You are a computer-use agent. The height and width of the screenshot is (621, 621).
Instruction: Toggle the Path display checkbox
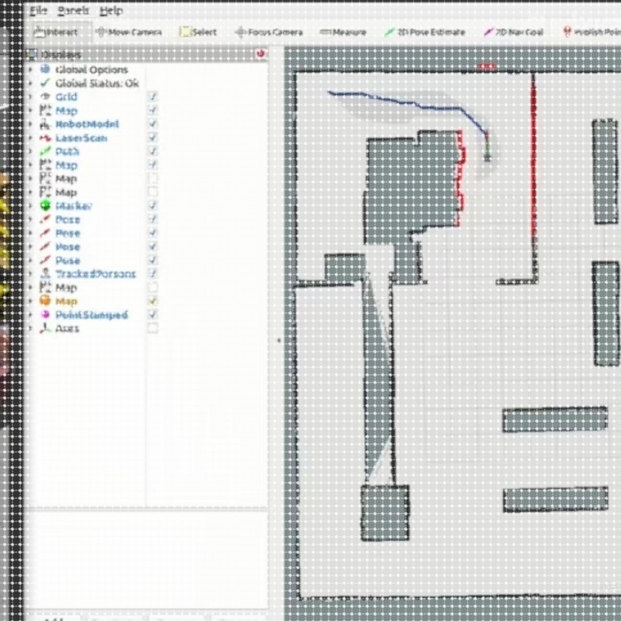153,152
